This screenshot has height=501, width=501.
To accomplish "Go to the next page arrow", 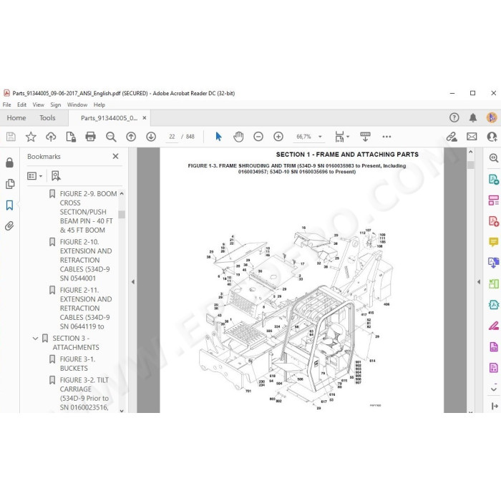I will (151, 137).
